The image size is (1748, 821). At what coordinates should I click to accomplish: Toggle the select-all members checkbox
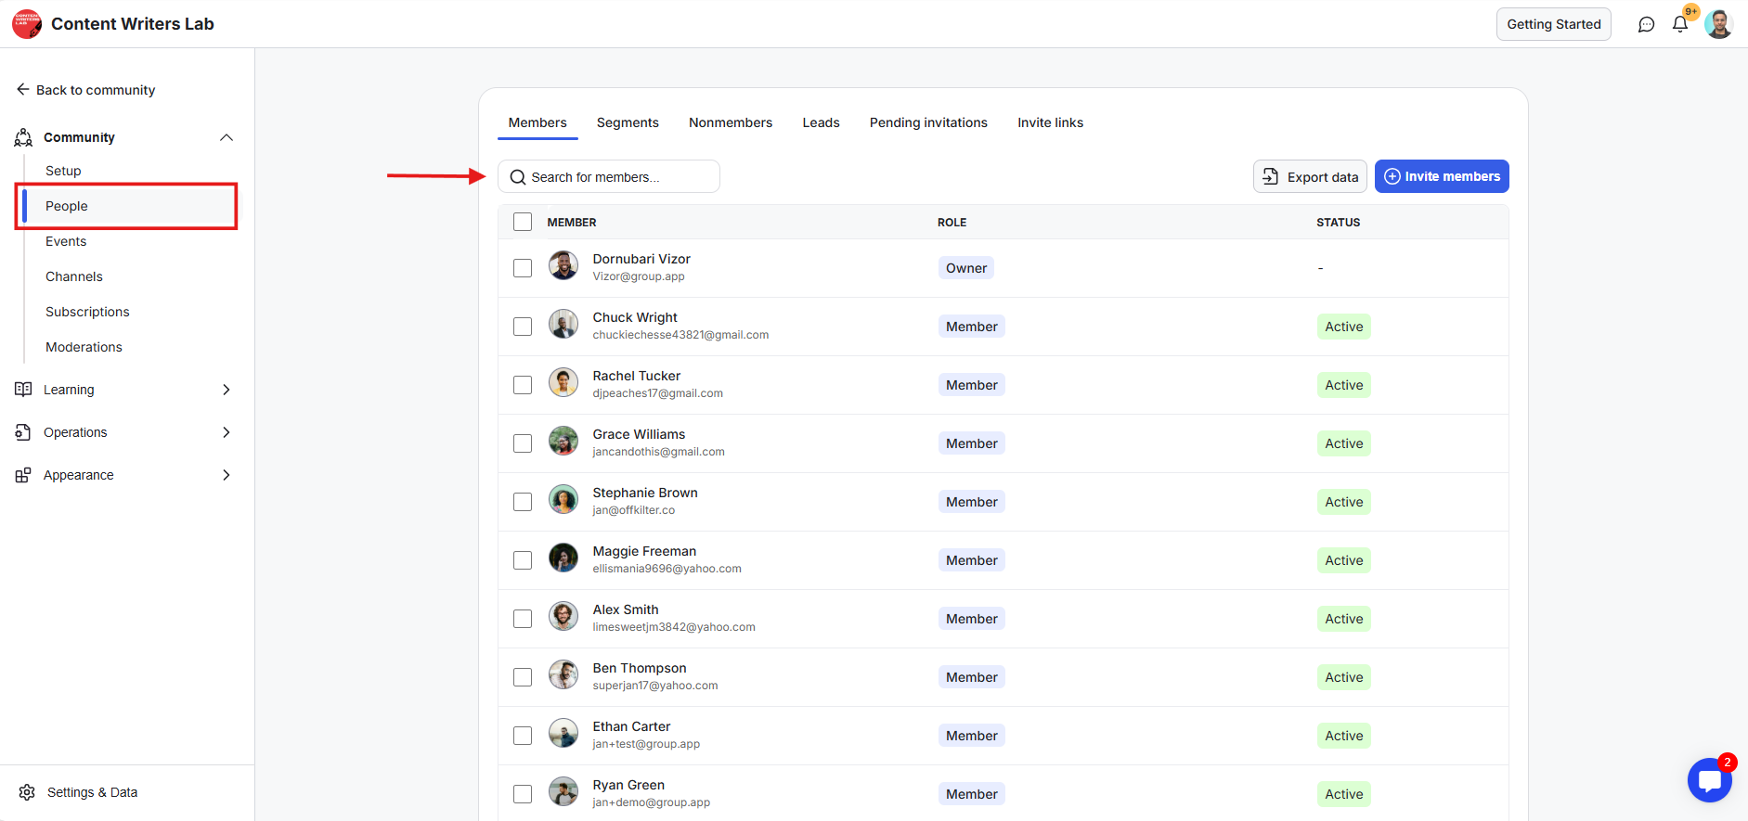click(x=523, y=223)
